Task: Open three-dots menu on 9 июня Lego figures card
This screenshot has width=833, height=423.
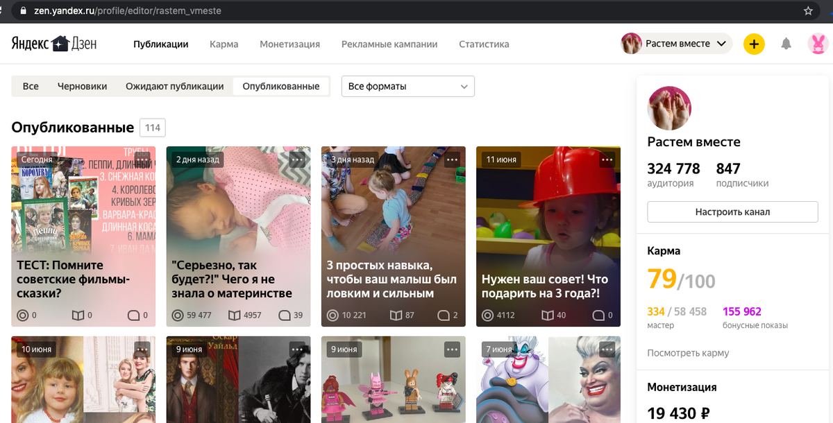Action: [x=452, y=349]
